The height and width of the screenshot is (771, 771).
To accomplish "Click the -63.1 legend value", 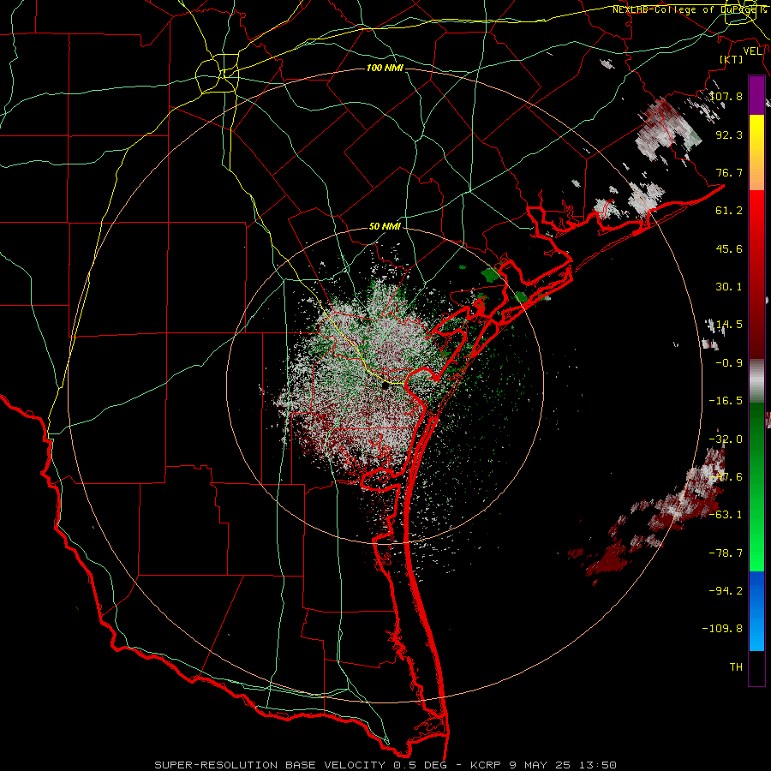I will [x=726, y=515].
